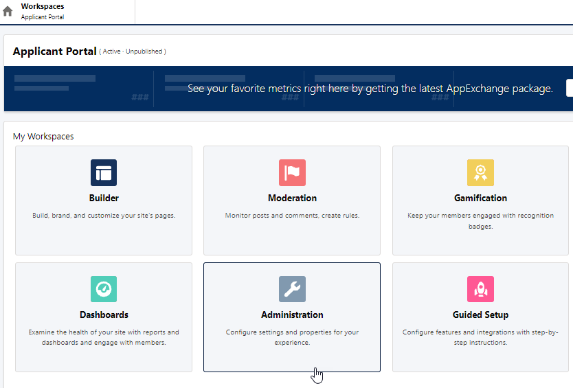Click the Moderation flag icon
Image resolution: width=573 pixels, height=388 pixels.
292,173
